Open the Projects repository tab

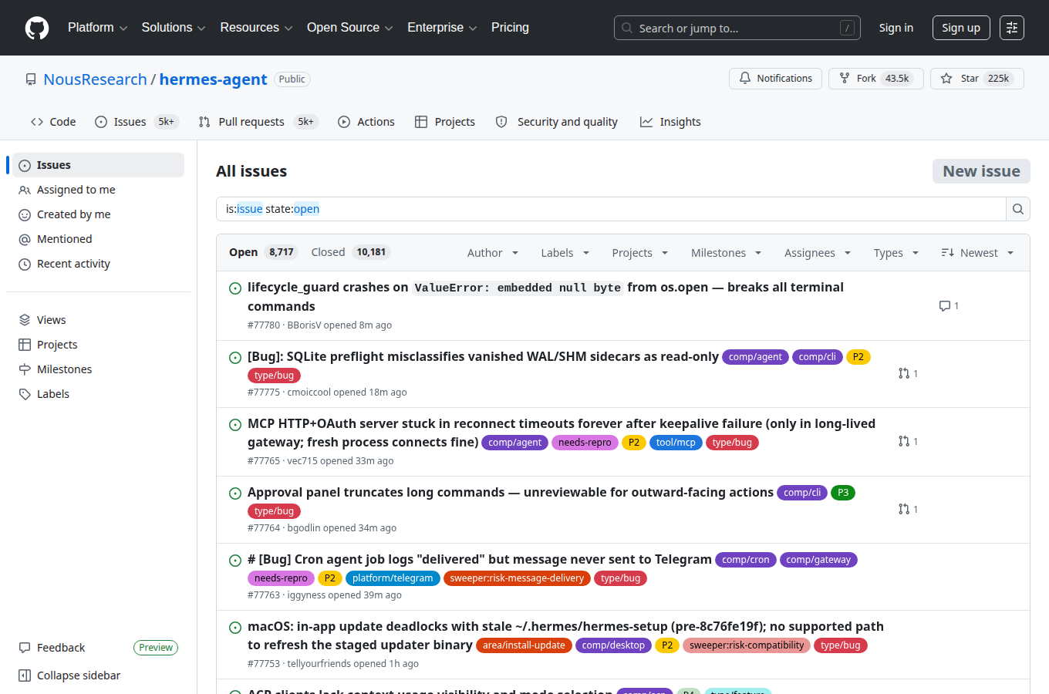click(x=445, y=122)
